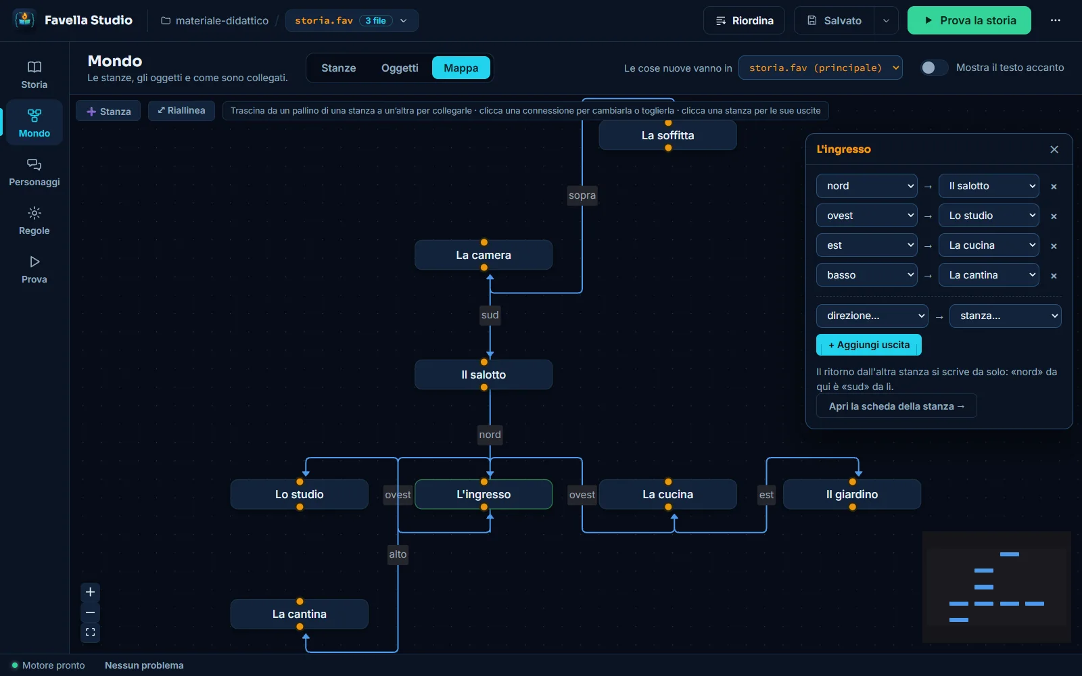Open the direzione... dropdown for new exit
The image size is (1082, 676).
pyautogui.click(x=872, y=316)
